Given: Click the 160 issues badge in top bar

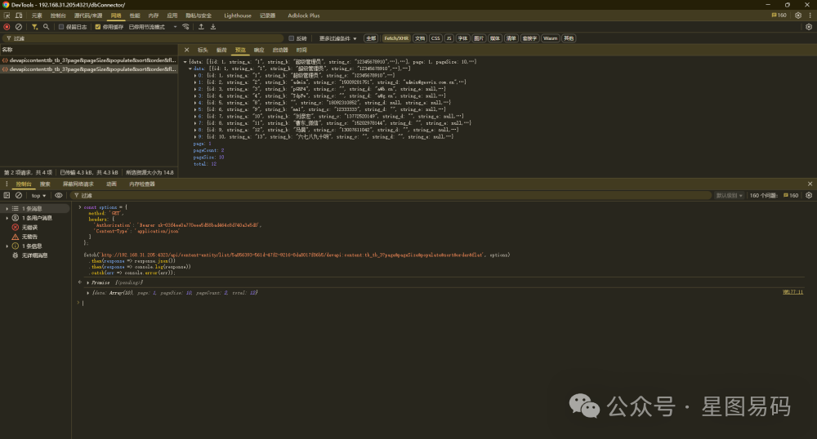Looking at the screenshot, I should pos(779,16).
